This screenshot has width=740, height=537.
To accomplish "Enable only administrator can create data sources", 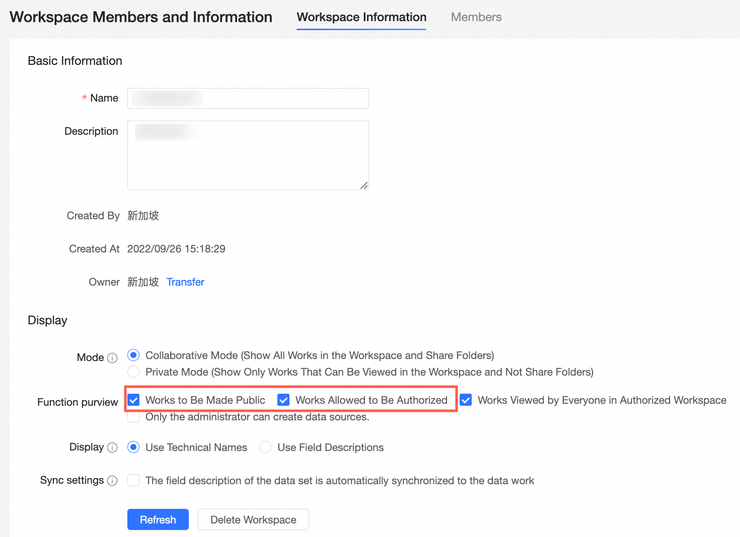I will click(x=133, y=417).
